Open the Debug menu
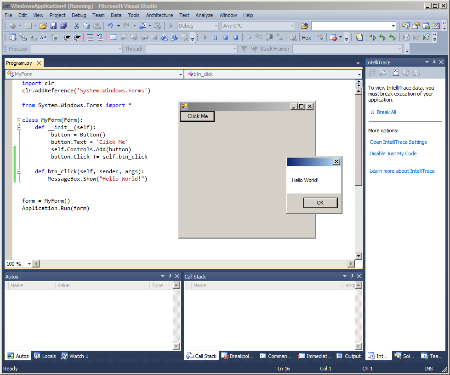This screenshot has width=450, height=375. coord(79,15)
